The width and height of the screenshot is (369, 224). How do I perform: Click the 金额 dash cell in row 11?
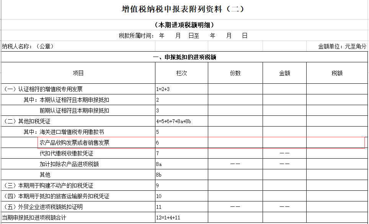point(284,207)
